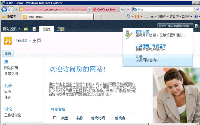Click the red Stop loading icon
The height and width of the screenshot is (125, 200).
(x=129, y=9)
